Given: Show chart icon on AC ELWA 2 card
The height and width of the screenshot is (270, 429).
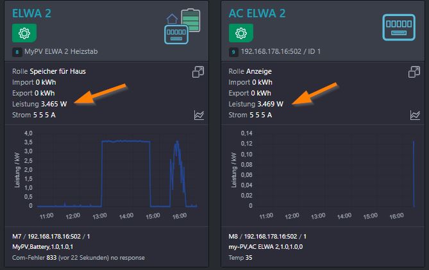Looking at the screenshot, I should pyautogui.click(x=415, y=115).
